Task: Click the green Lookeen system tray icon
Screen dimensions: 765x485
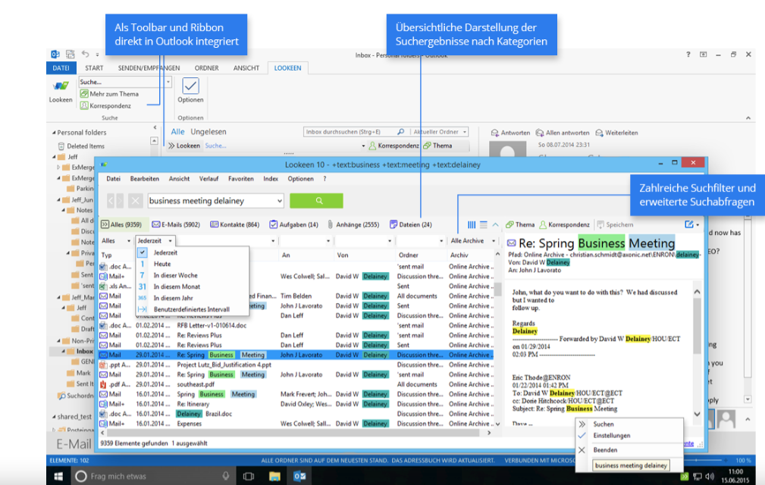Action: click(684, 476)
